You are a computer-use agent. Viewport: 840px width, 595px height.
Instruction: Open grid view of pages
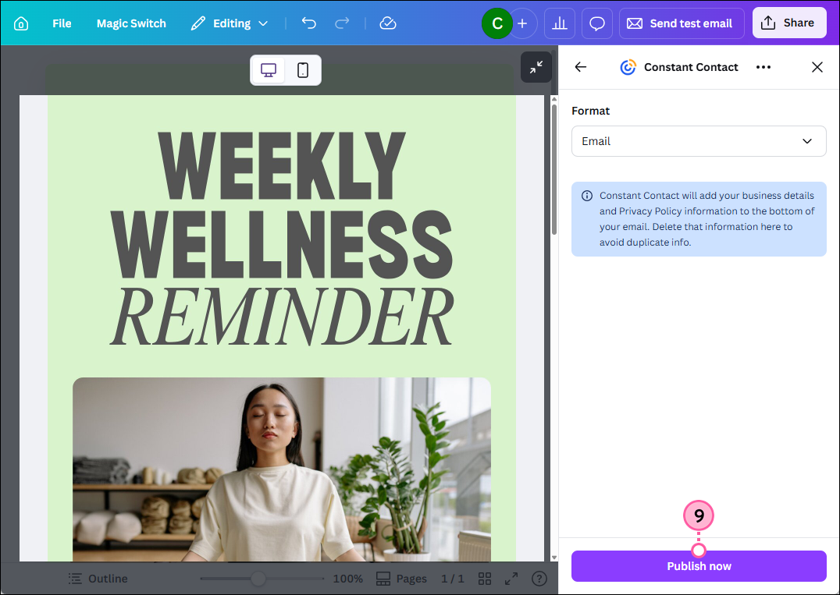[x=485, y=579]
